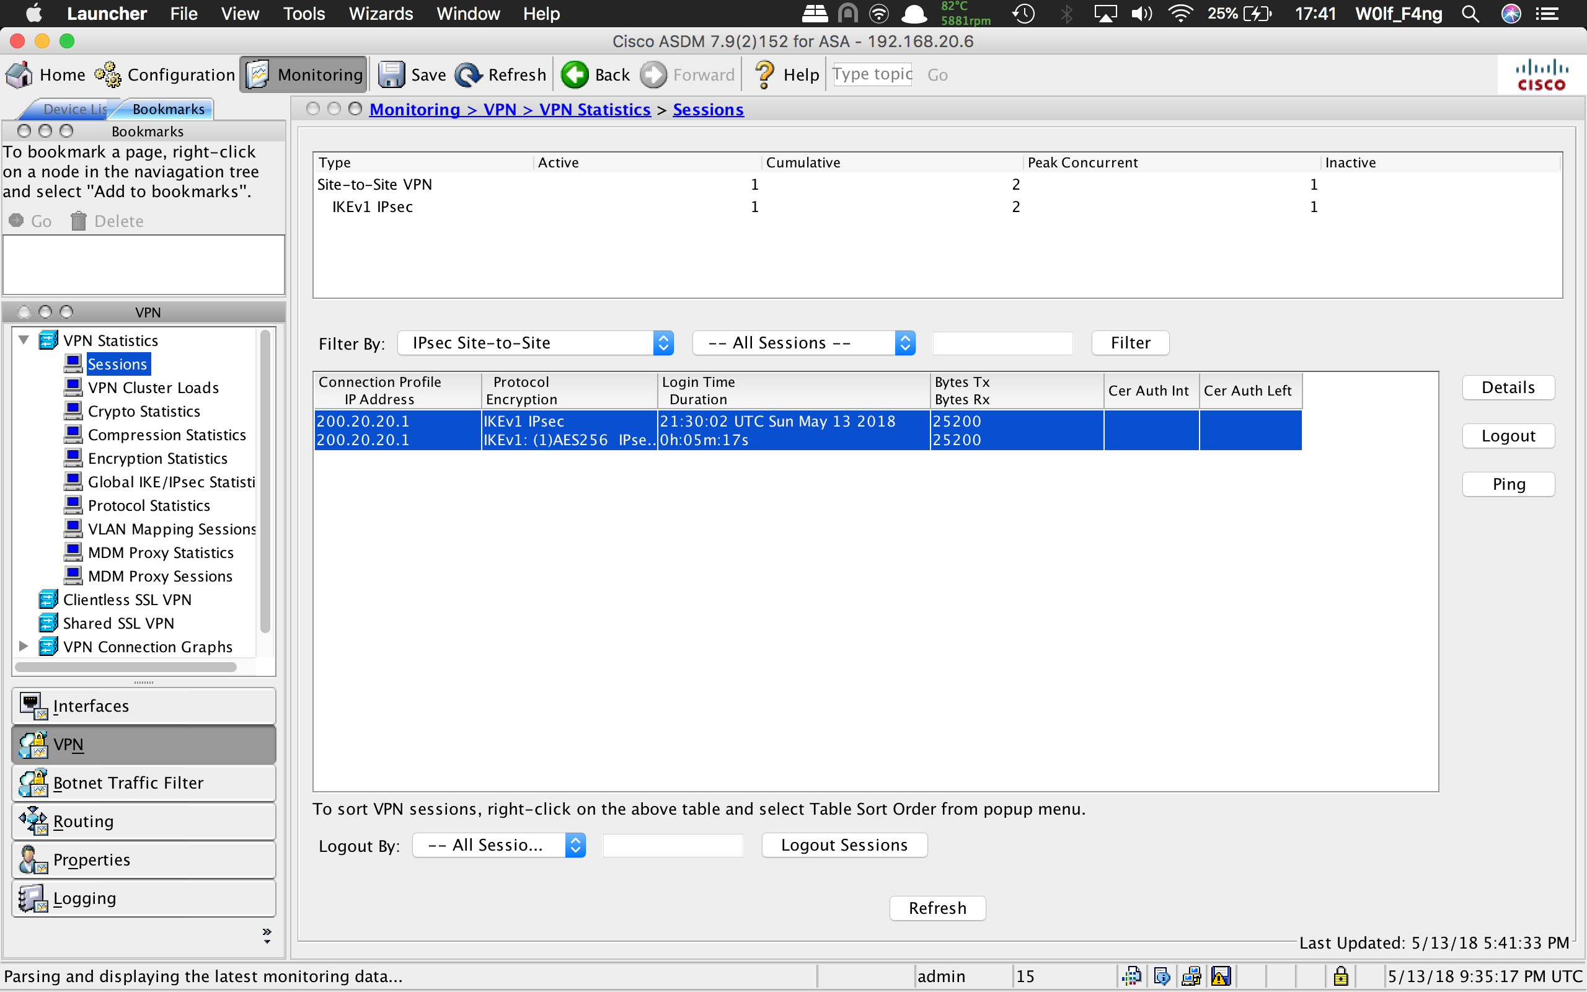Screen dimensions: 1587x992
Task: Click the Logout By text input field
Action: 673,845
